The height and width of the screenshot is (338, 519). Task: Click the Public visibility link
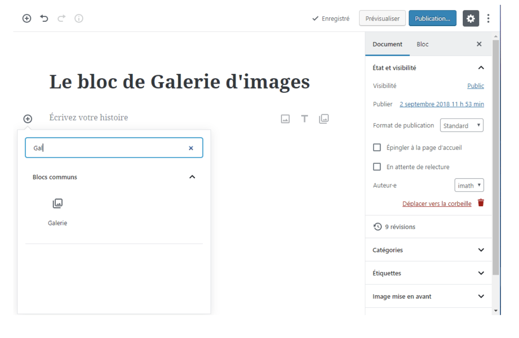475,86
